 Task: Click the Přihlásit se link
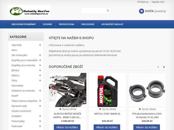[x=143, y=2]
